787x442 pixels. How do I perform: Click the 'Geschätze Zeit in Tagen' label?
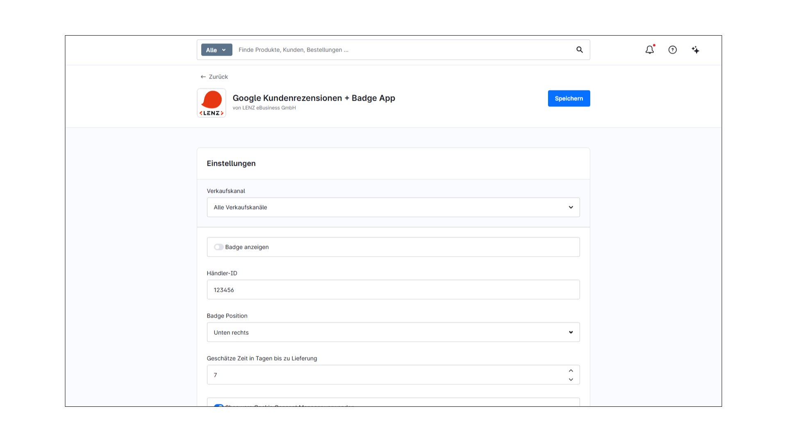point(262,358)
